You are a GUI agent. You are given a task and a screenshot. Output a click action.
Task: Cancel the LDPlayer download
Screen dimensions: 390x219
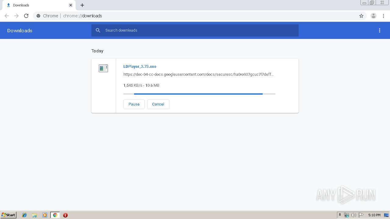[158, 104]
